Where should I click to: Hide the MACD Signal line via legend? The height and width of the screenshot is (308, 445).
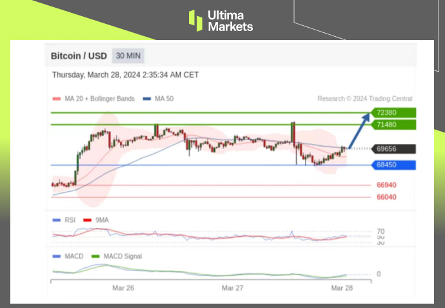(116, 256)
